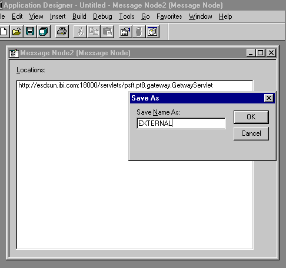This screenshot has width=286, height=268.
Task: Open the Build menu
Action: point(79,16)
